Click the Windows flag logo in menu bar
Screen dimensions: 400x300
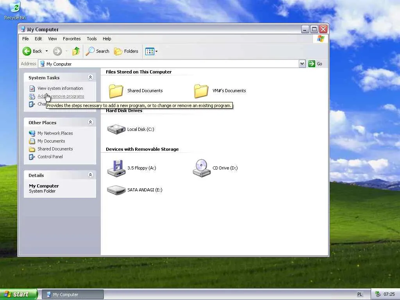(x=321, y=39)
